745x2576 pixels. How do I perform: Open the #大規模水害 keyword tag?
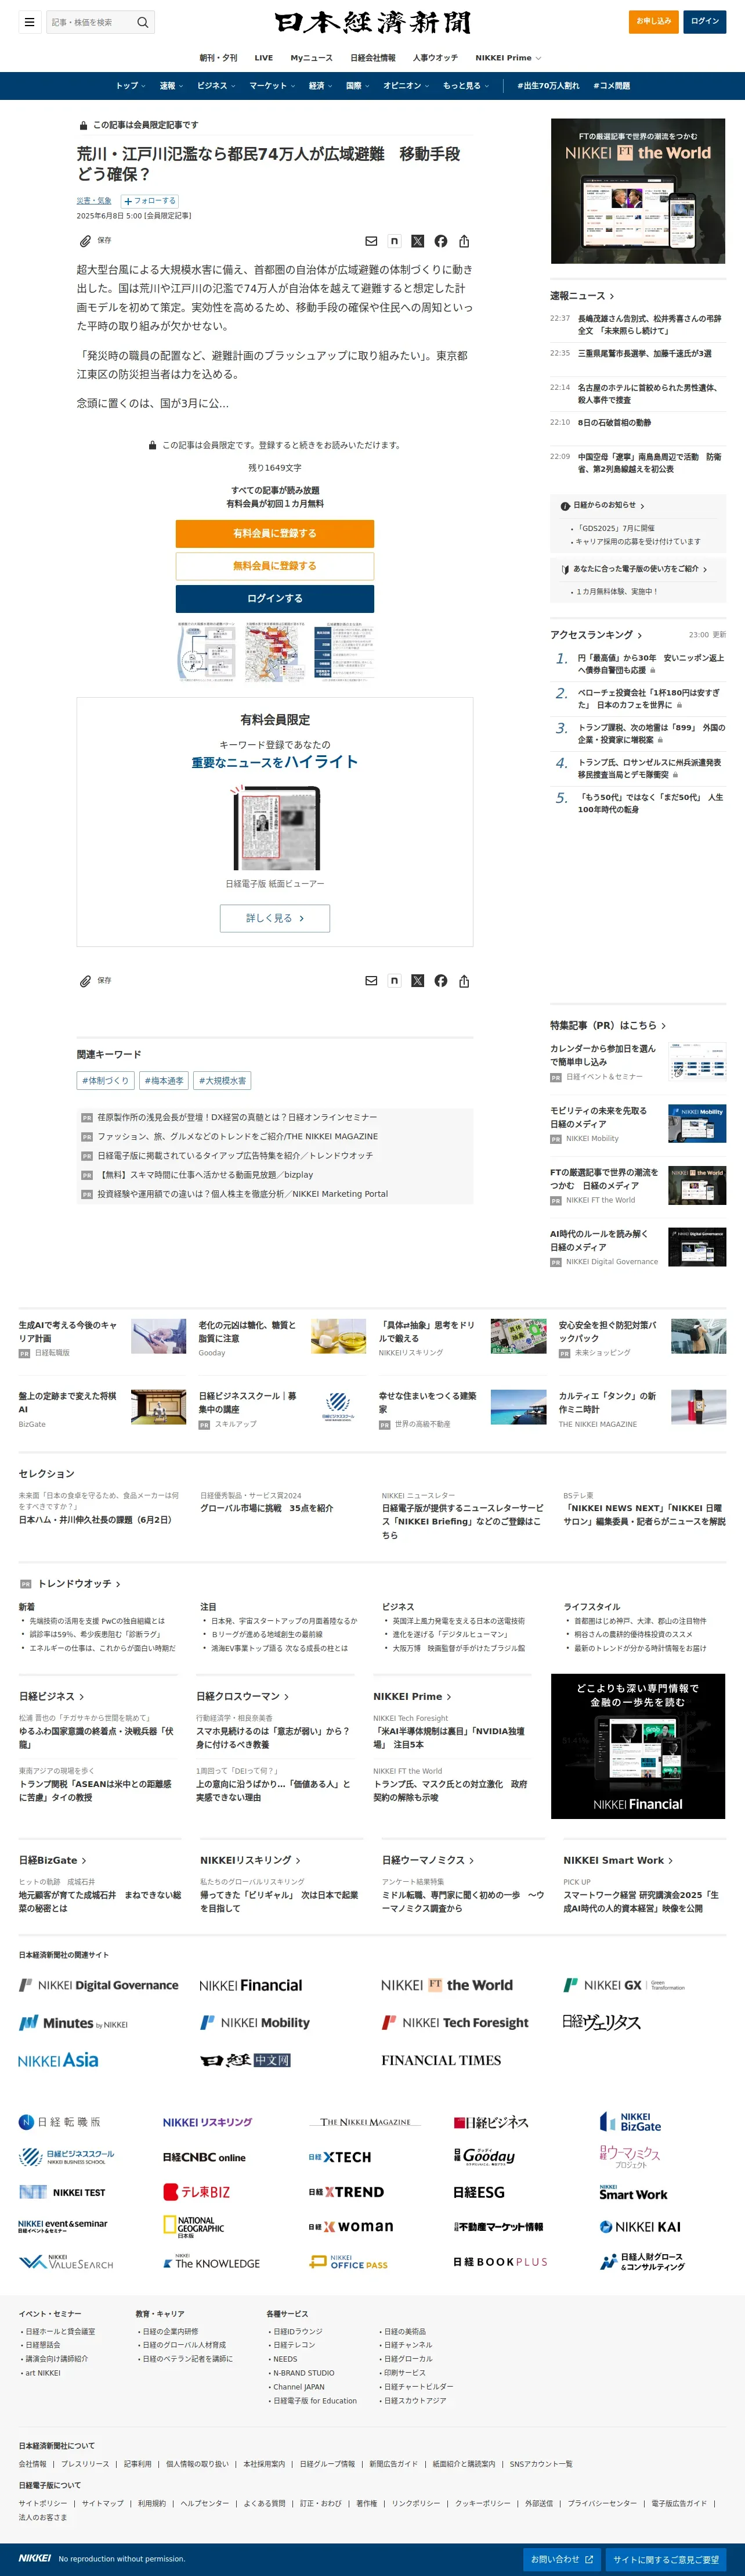click(223, 1081)
